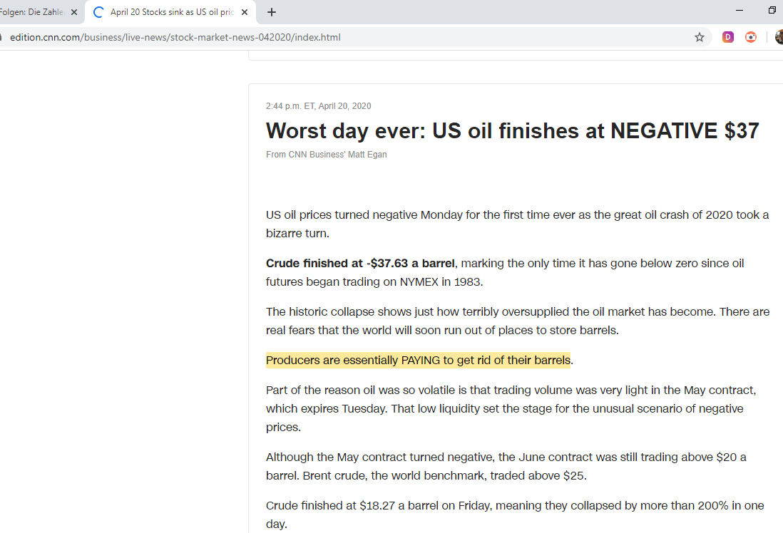Screen dimensions: 783x533
Task: Click the 'From CNN Business' Matt Egan' byline
Action: click(326, 155)
